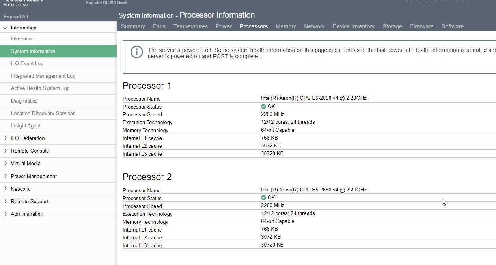Click the Virtual Media label
Screen dimensions: 496x265
[x=26, y=163]
